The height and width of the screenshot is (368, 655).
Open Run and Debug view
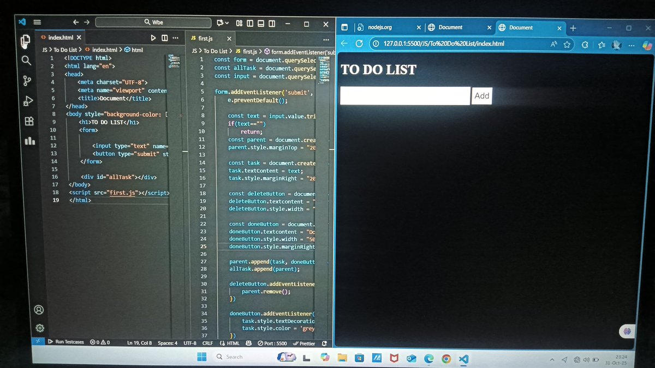(28, 101)
